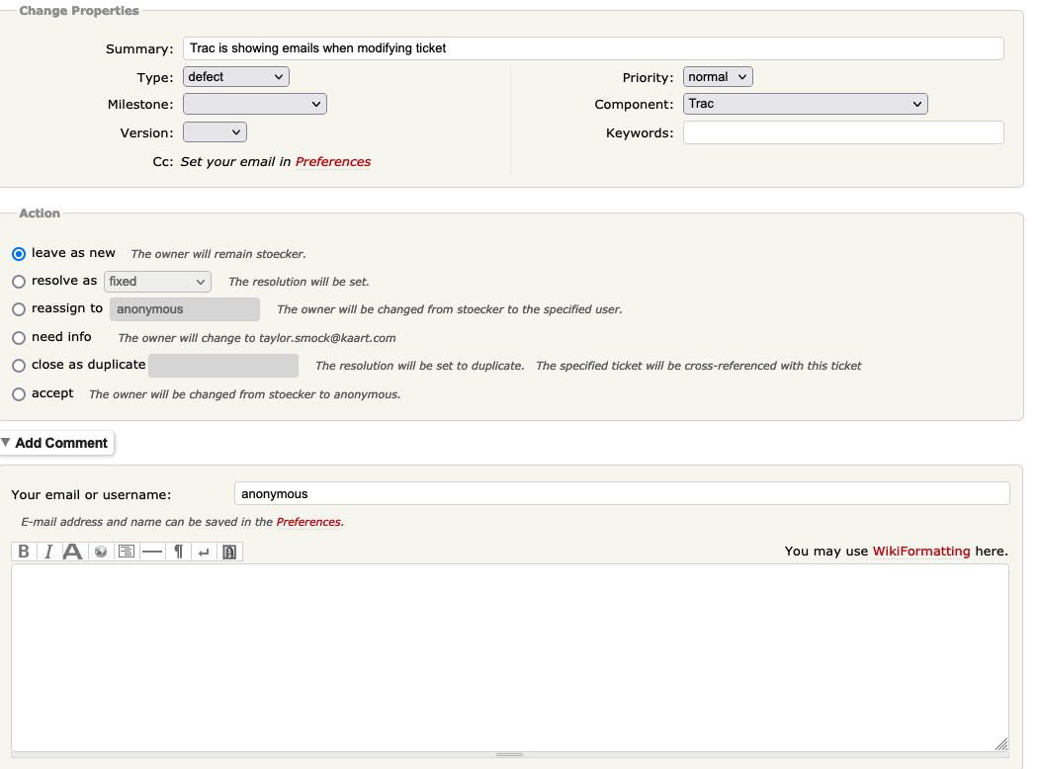The width and height of the screenshot is (1038, 769).
Task: Select the 'leave as new' action
Action: (19, 254)
